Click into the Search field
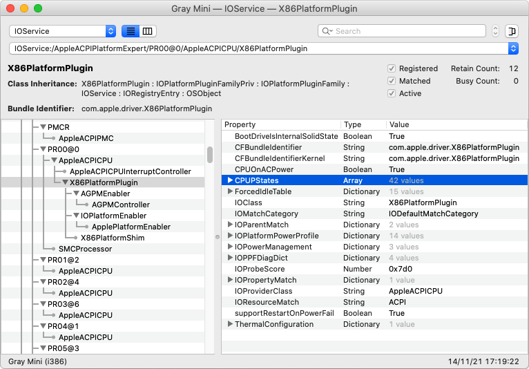Image resolution: width=529 pixels, height=369 pixels. coord(401,31)
